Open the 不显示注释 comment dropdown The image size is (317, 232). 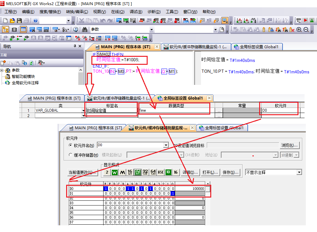pos(299,172)
